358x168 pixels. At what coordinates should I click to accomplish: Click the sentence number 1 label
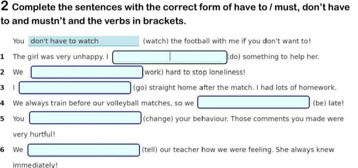(x=2, y=57)
